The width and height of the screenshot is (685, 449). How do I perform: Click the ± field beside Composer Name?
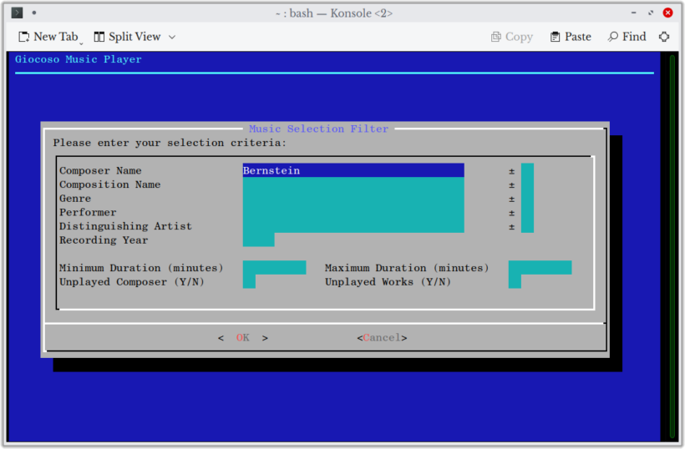527,170
